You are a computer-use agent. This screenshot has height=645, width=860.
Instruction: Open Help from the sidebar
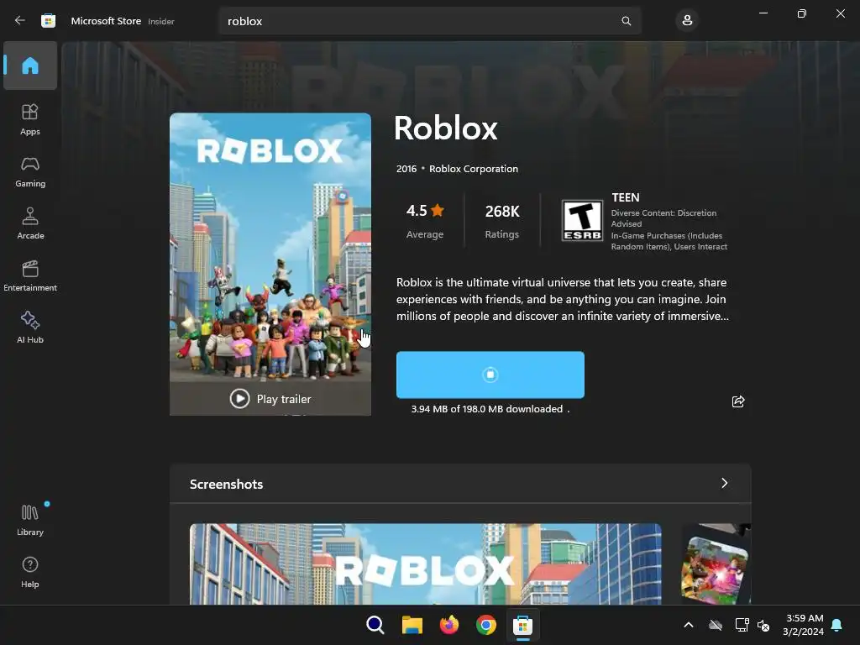coord(30,572)
